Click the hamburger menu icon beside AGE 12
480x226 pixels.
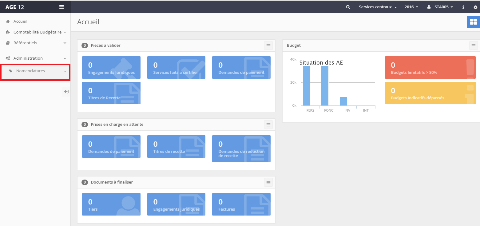coord(61,7)
